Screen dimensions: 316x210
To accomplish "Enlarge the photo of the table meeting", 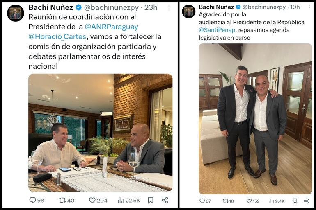I will tap(100, 132).
